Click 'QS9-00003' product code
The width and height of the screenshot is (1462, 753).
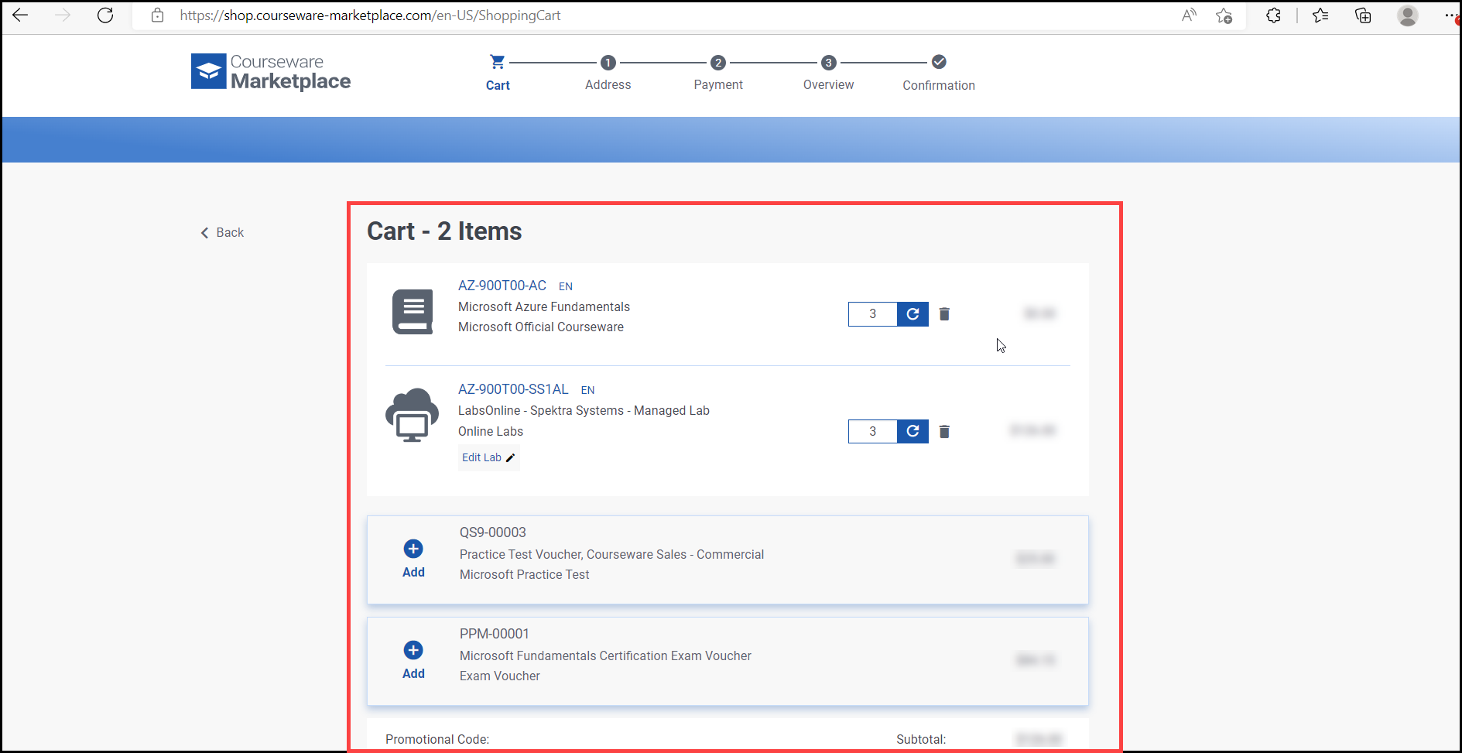pos(493,532)
